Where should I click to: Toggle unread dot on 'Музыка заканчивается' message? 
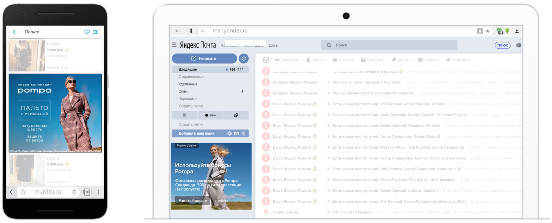coord(328,93)
